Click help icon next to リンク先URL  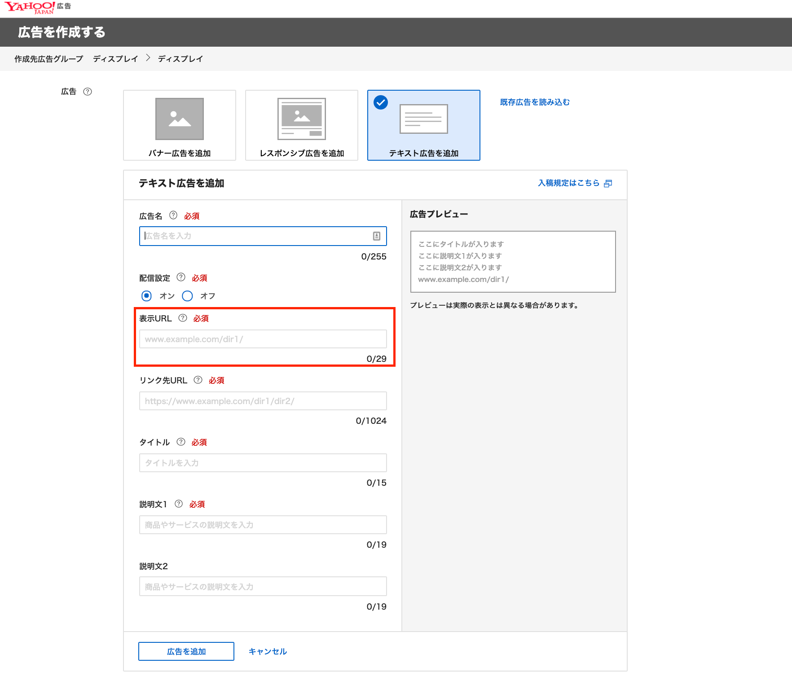(x=198, y=380)
